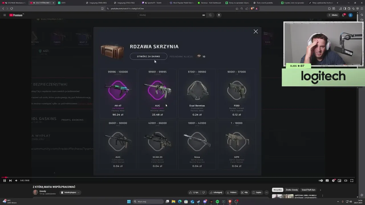Open the YouTube guide hamburger menu

click(x=5, y=15)
